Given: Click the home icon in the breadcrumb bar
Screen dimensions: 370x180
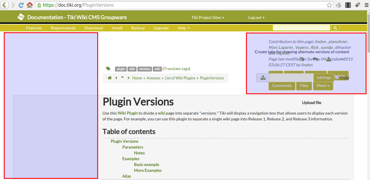Looking at the screenshot, I should pos(110,78).
